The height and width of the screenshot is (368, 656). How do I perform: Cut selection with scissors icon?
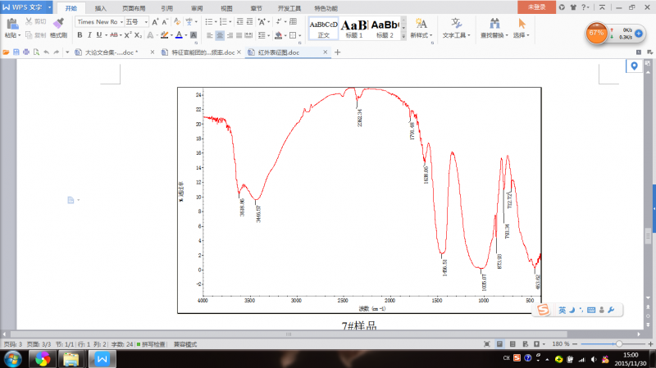pyautogui.click(x=29, y=21)
